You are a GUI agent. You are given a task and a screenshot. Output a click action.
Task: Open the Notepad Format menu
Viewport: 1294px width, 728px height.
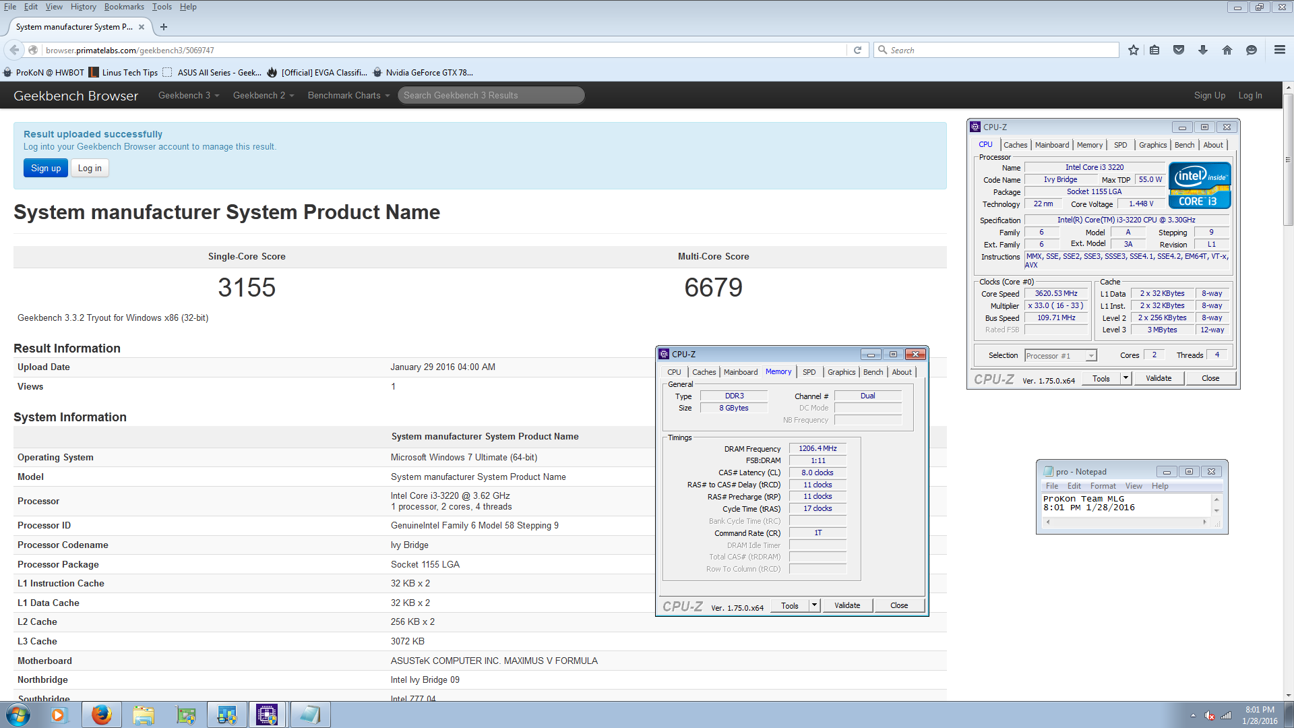(x=1103, y=486)
